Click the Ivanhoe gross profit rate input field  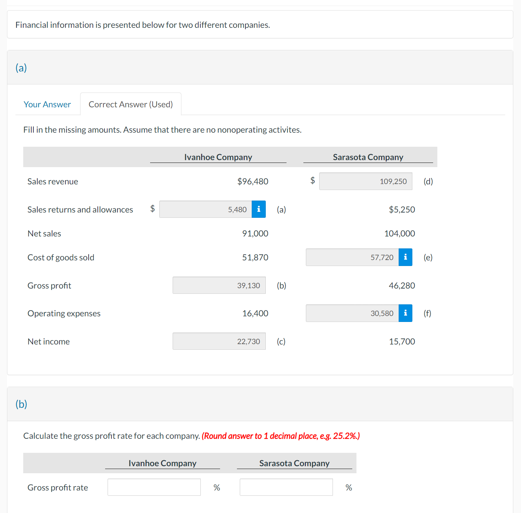pos(154,487)
